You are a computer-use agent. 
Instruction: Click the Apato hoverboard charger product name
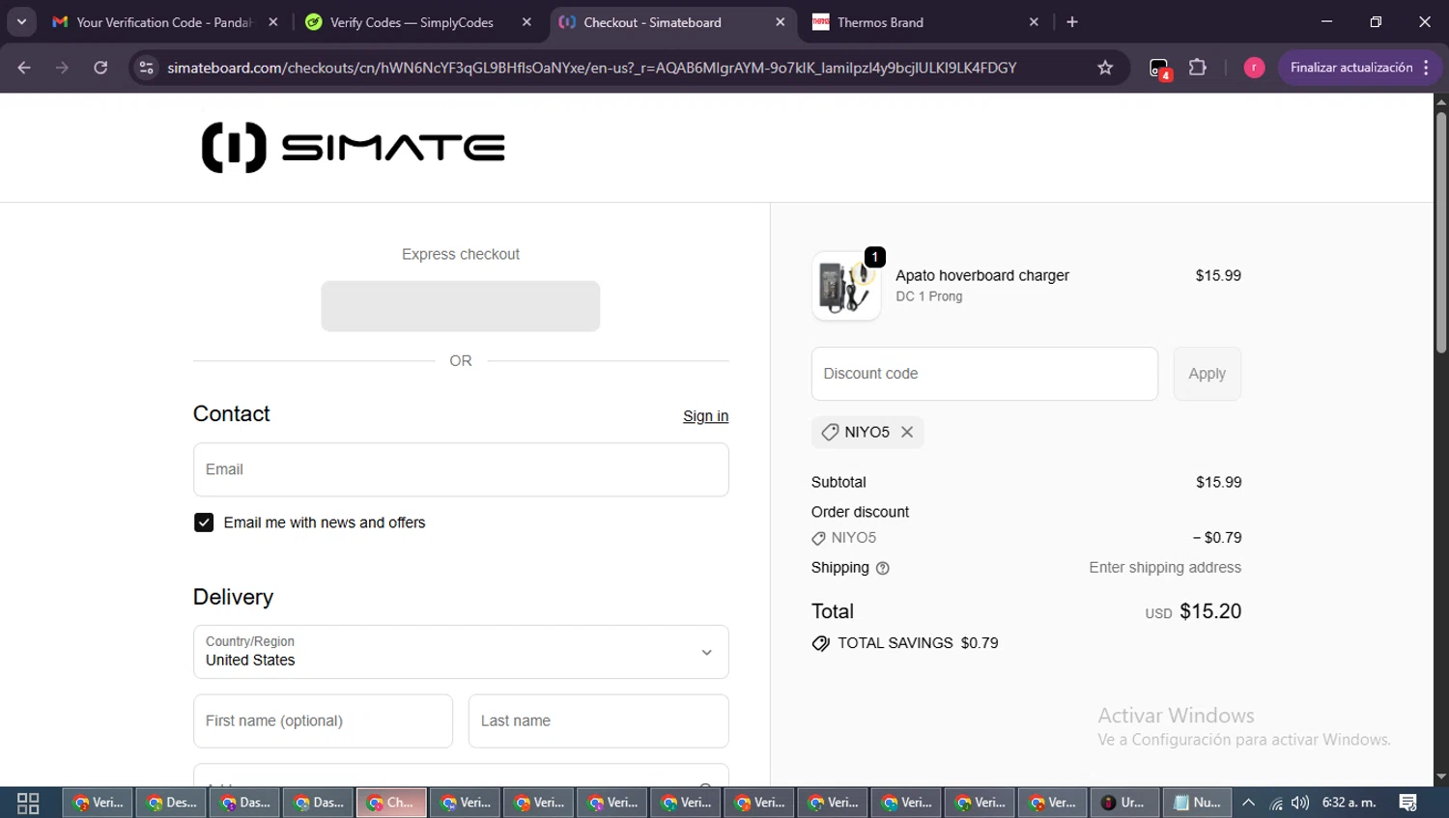982,275
